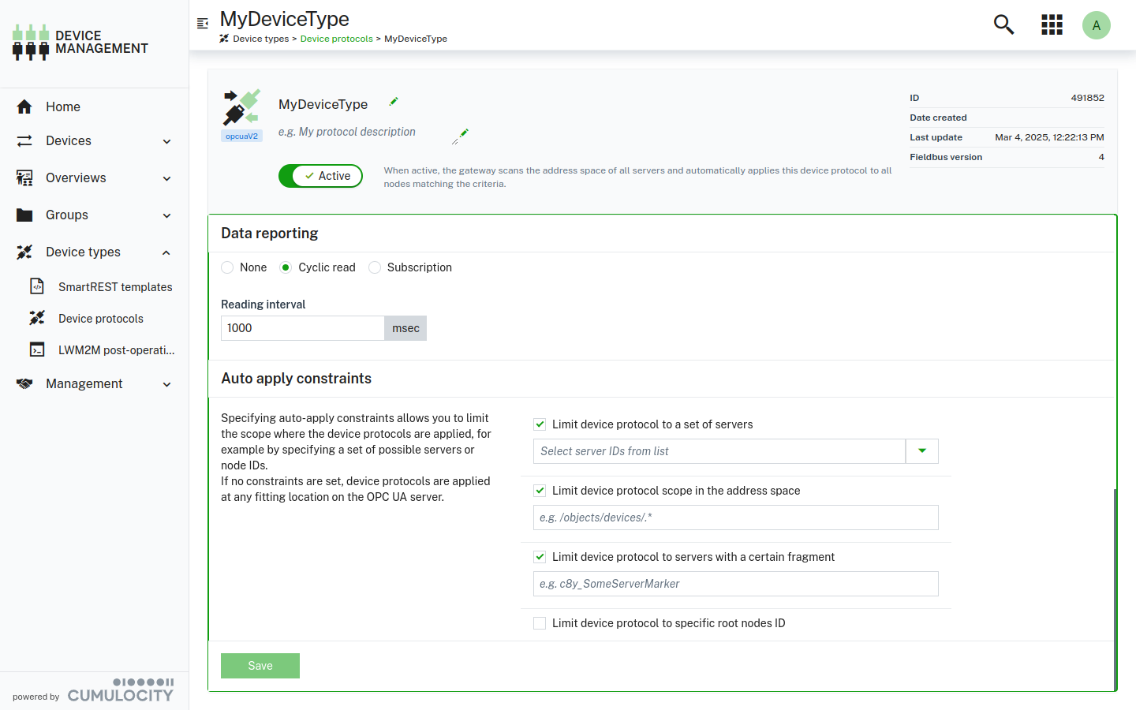Open the user avatar menu
The width and height of the screenshot is (1136, 710).
click(x=1096, y=25)
